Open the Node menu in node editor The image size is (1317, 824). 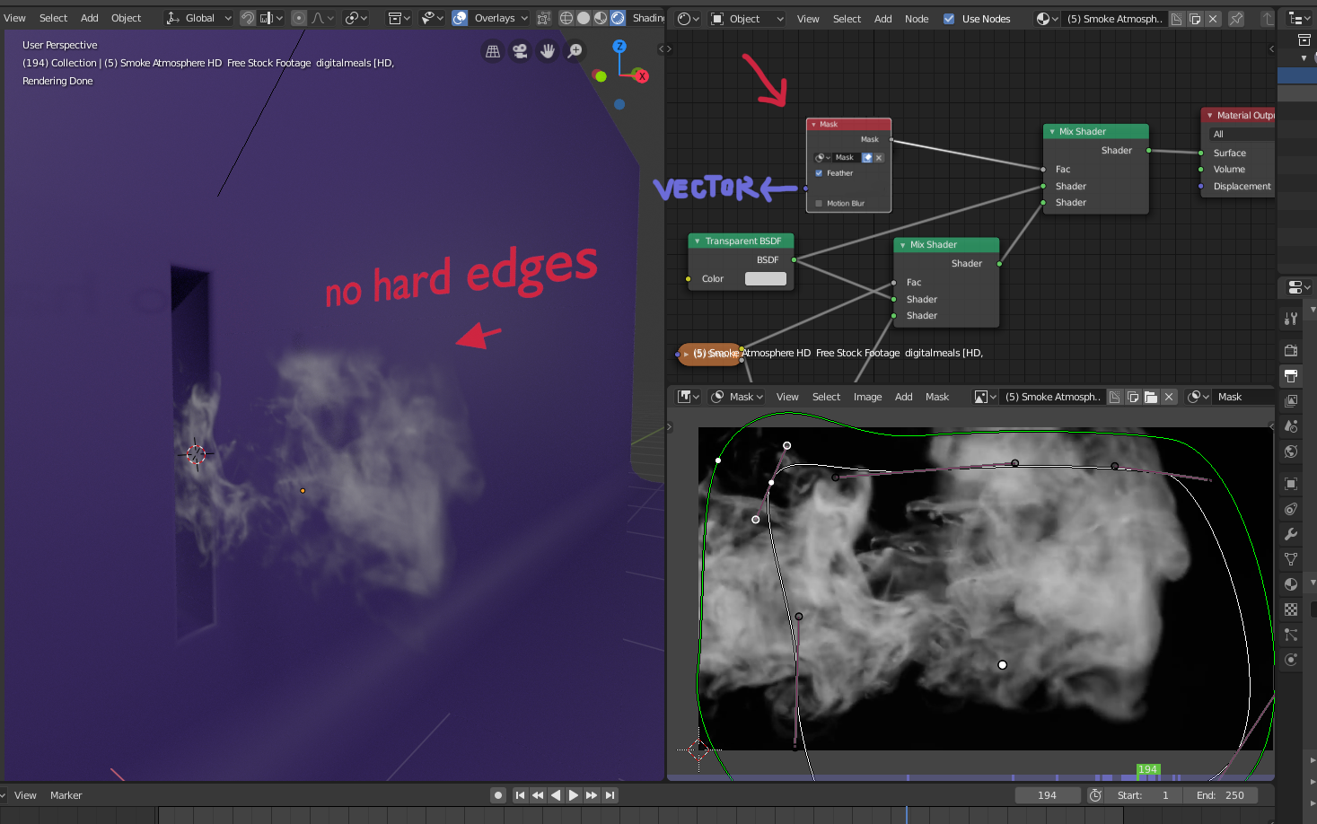pyautogui.click(x=917, y=19)
